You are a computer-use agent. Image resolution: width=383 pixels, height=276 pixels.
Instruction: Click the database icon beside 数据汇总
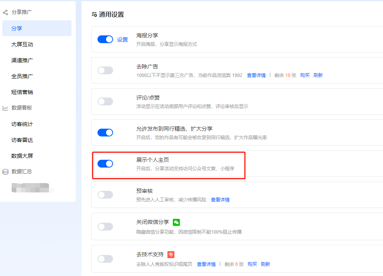(x=5, y=171)
